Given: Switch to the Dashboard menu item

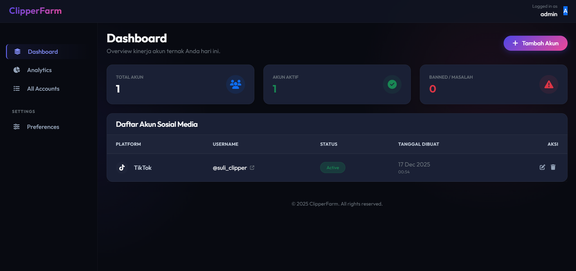Looking at the screenshot, I should (42, 52).
